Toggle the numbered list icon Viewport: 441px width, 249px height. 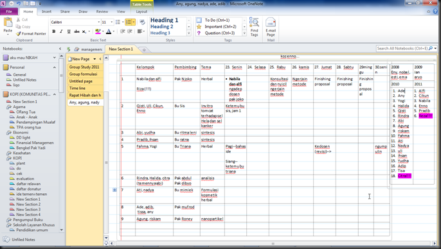[x=129, y=22]
